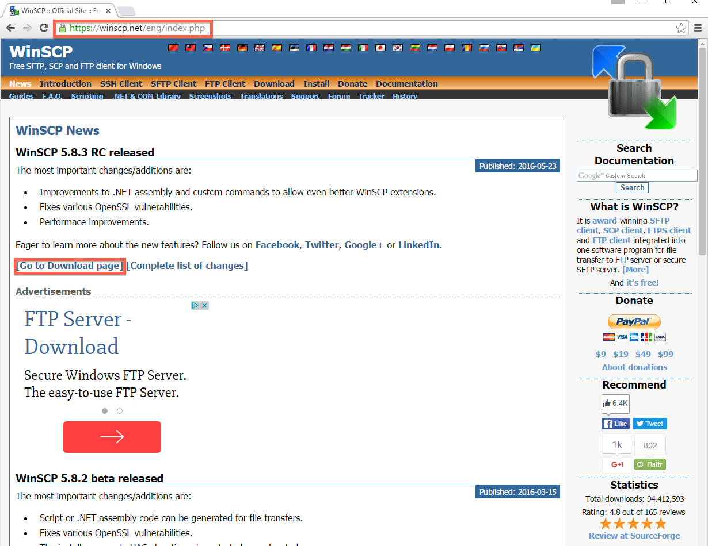
Task: Click the PayPal donate button
Action: (x=634, y=322)
